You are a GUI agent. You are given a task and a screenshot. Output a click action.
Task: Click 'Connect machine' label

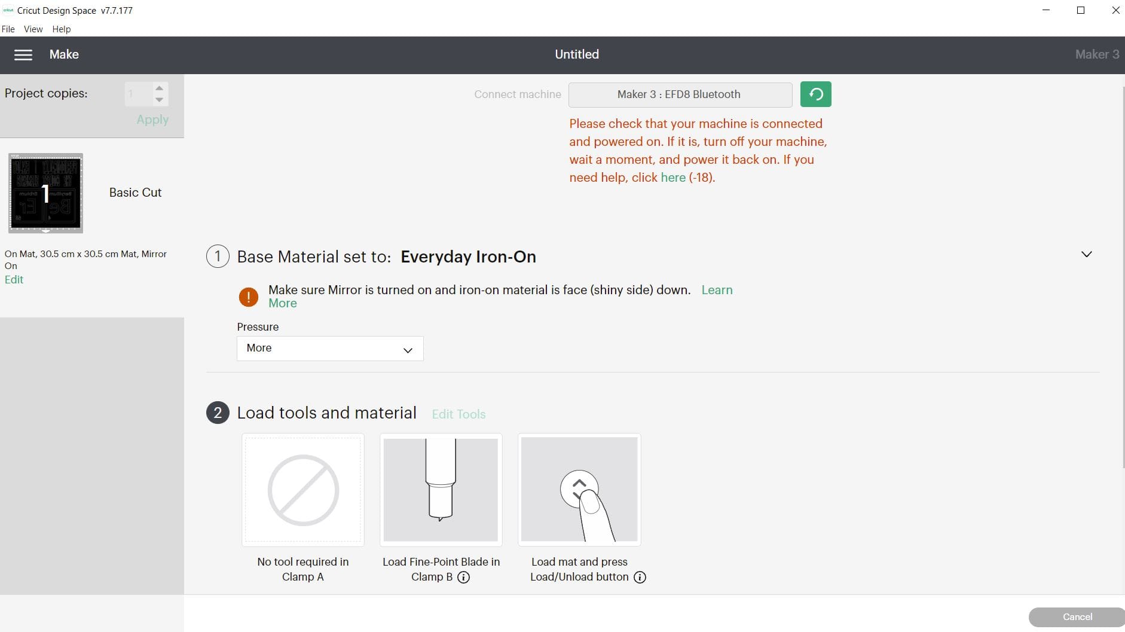(518, 94)
